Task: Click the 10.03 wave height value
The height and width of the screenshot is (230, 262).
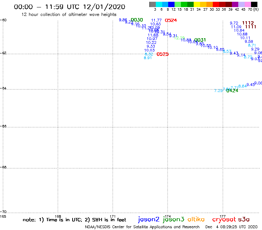Action: (149, 50)
